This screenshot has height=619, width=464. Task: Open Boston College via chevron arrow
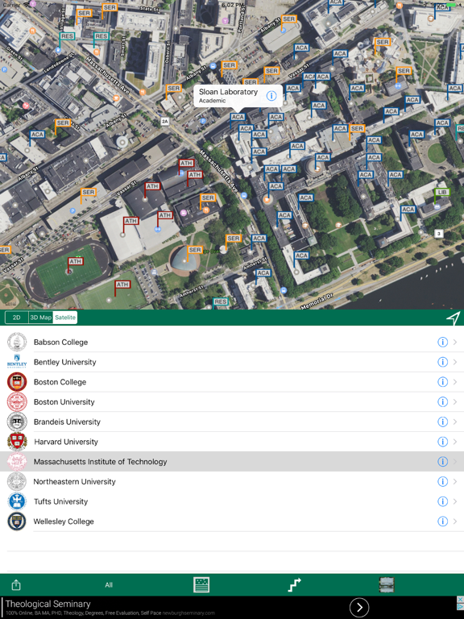click(x=455, y=382)
